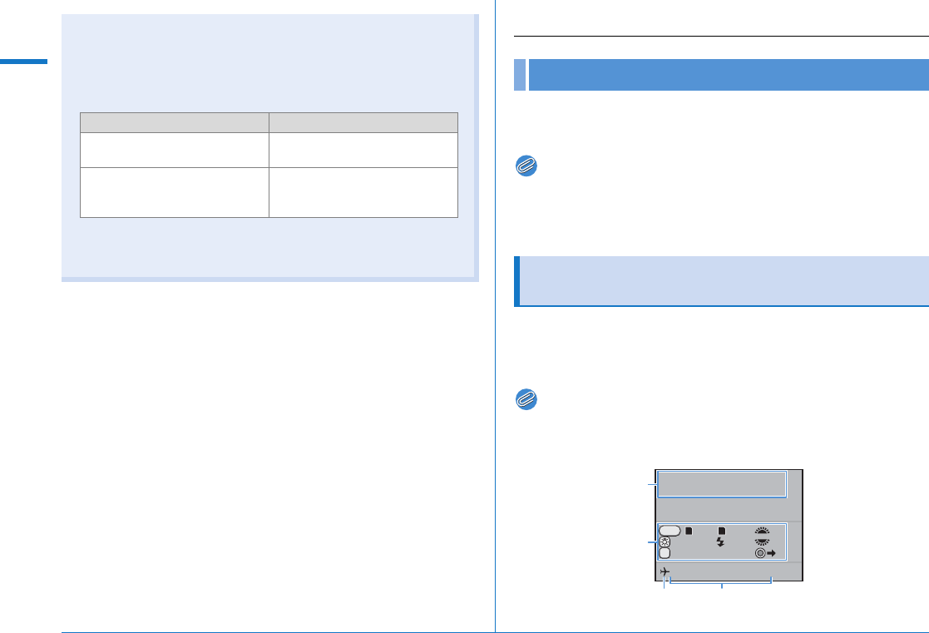The image size is (929, 633).
Task: Select the lightning bolt flash icon
Action: [721, 541]
